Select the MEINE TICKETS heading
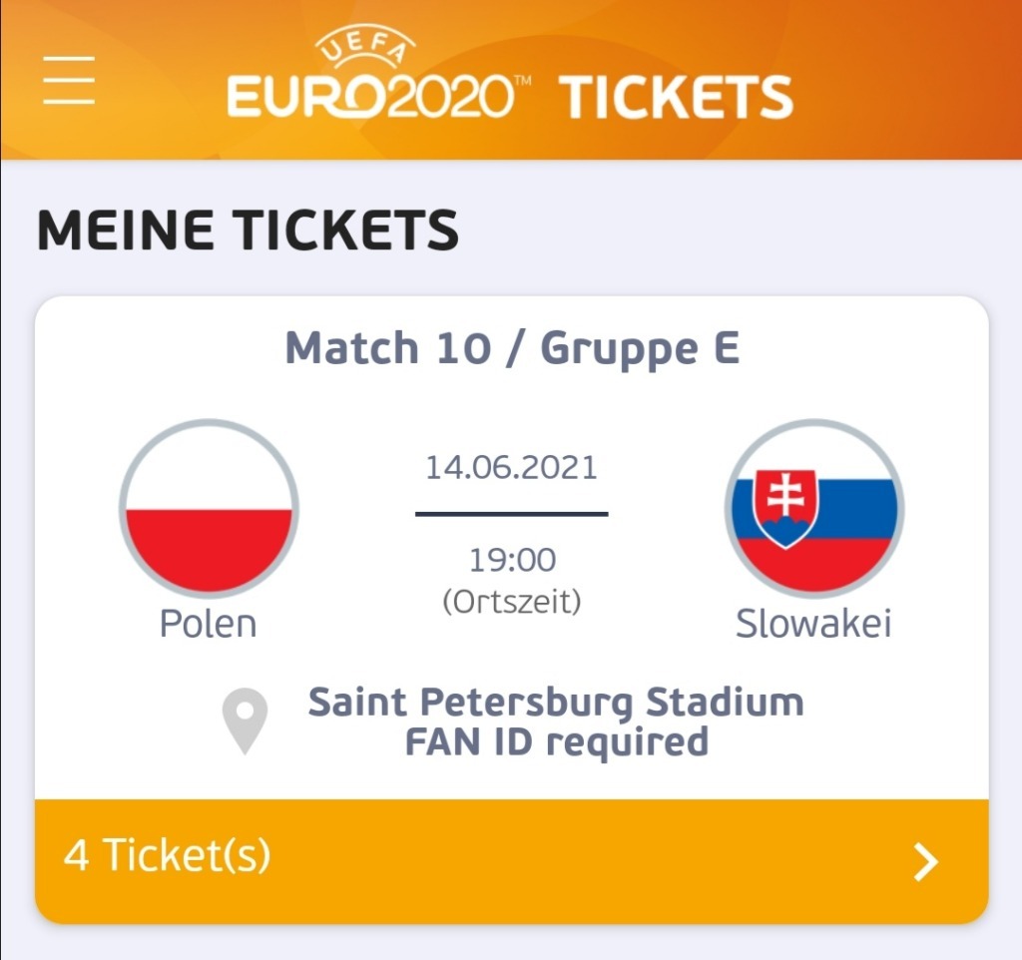Viewport: 1022px width, 960px height. coord(248,230)
